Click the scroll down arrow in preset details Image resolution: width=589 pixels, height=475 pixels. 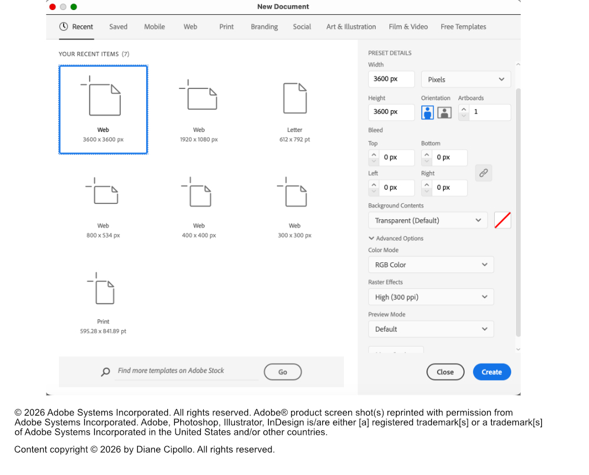tap(518, 349)
